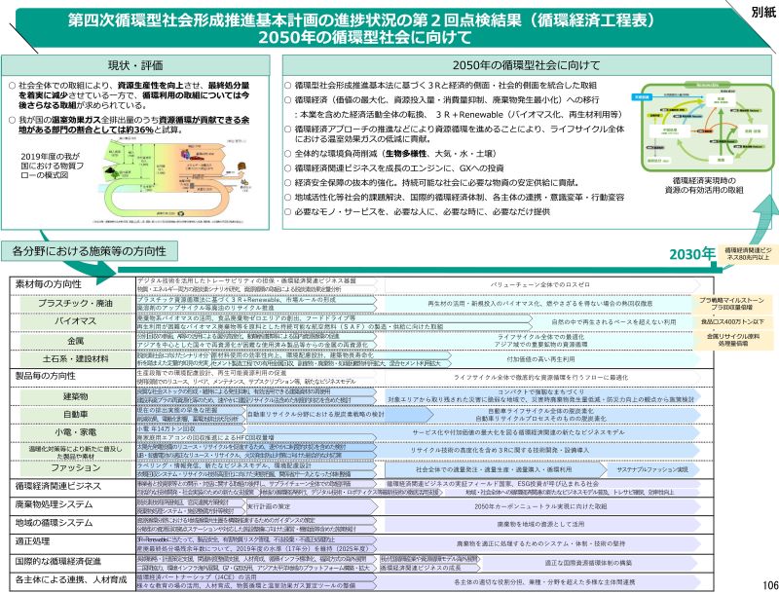Image resolution: width=779 pixels, height=593 pixels.
Task: Select the プラスチック・廃油 row label
Action: pos(76,304)
